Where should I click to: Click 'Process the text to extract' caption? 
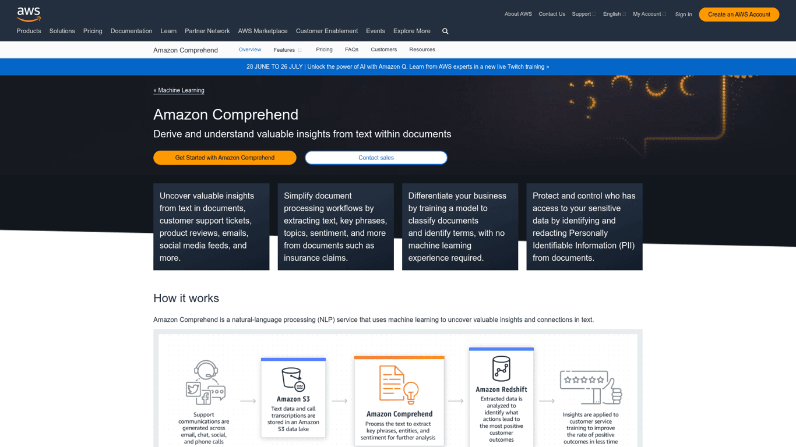(399, 431)
